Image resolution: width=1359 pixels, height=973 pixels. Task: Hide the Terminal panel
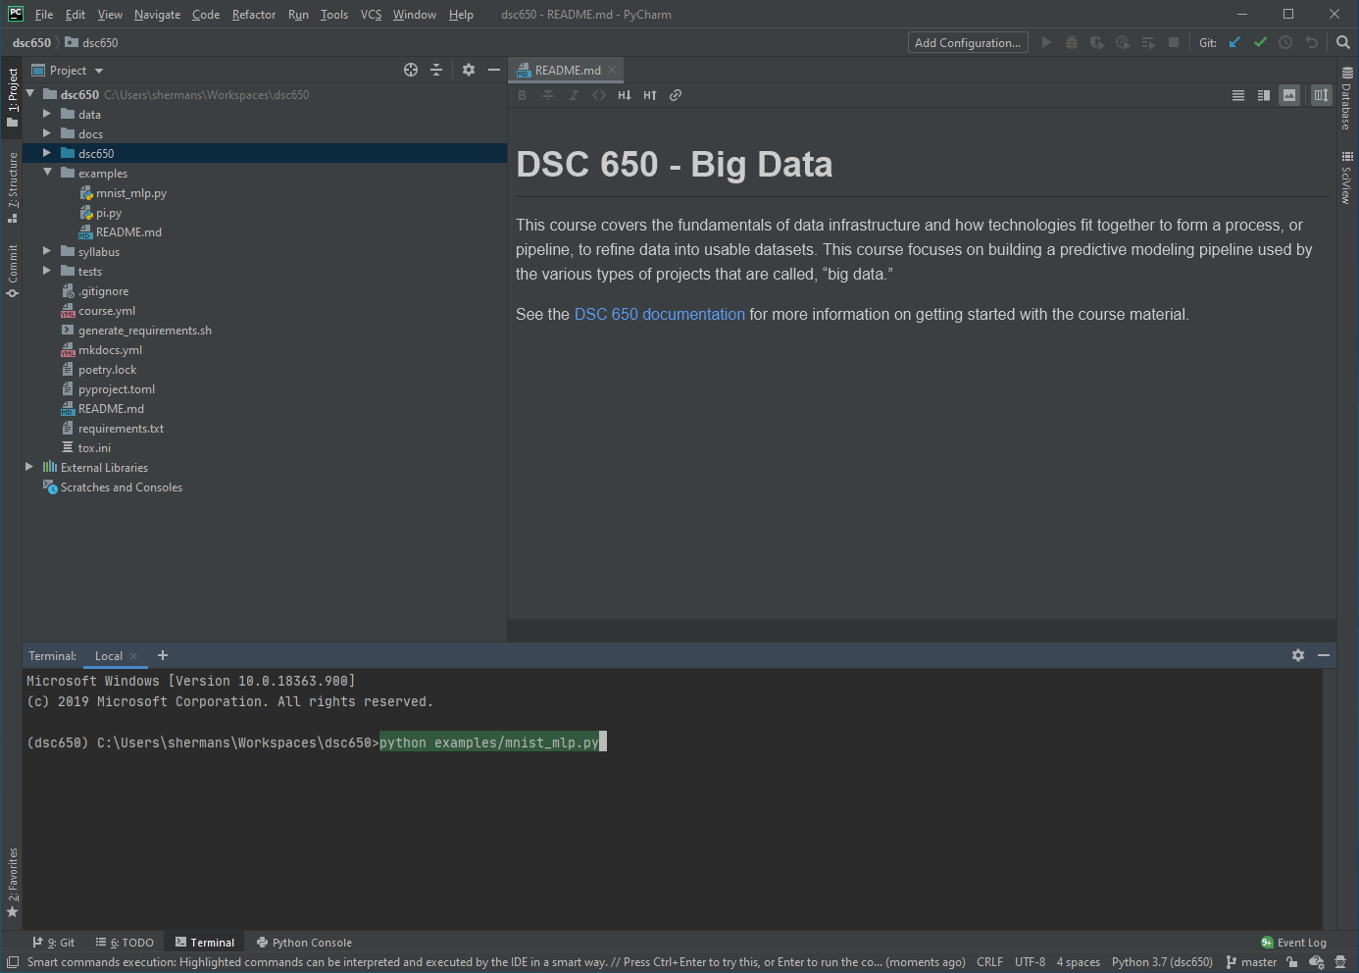[1324, 655]
